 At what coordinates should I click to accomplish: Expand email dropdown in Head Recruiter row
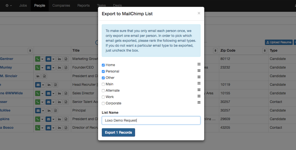(x=43, y=85)
